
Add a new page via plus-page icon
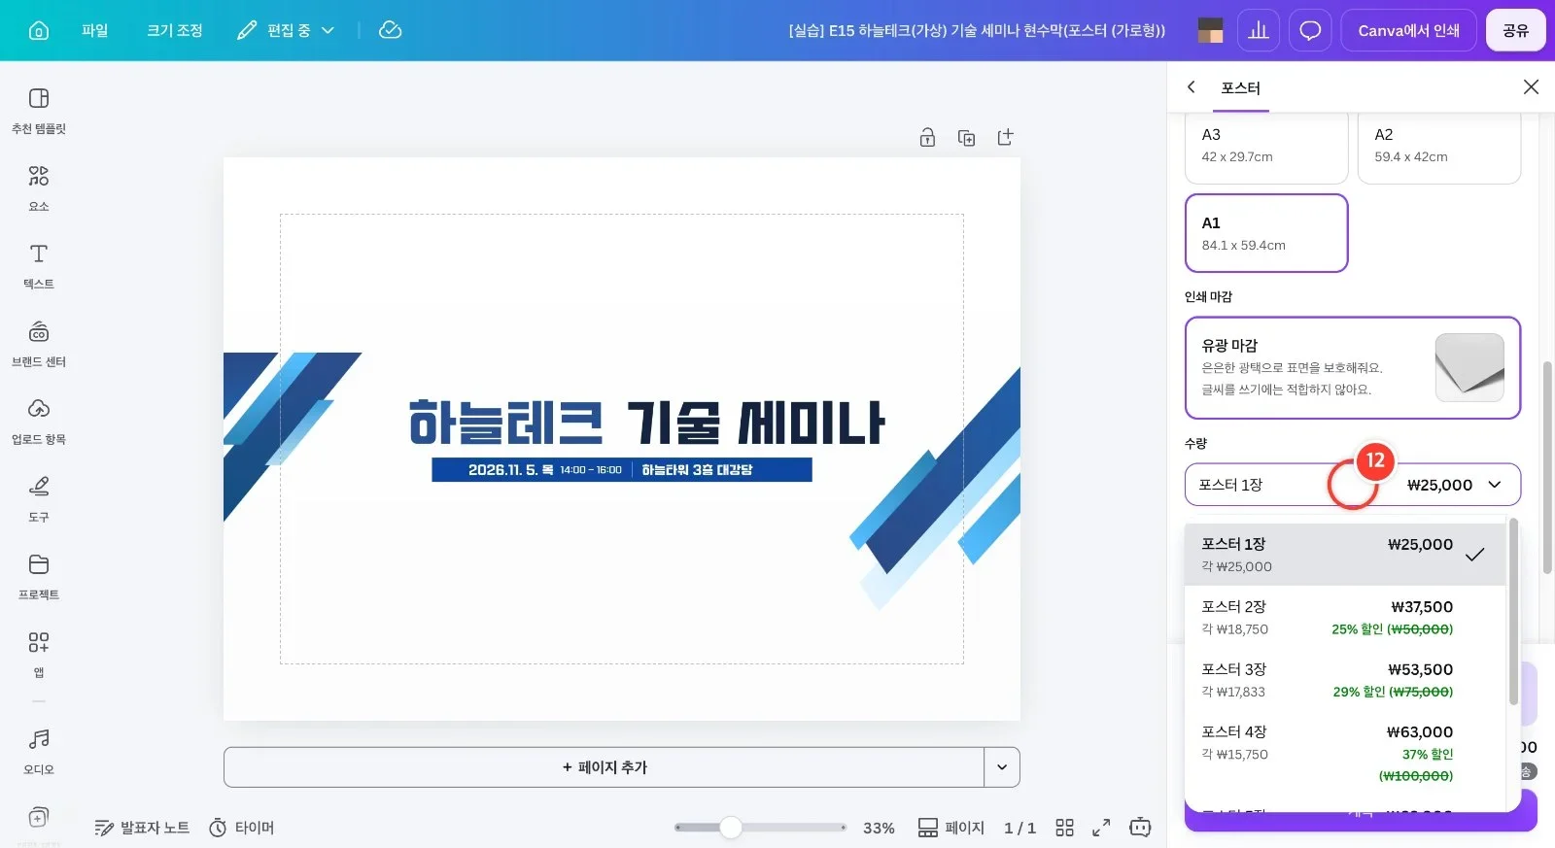point(1005,137)
